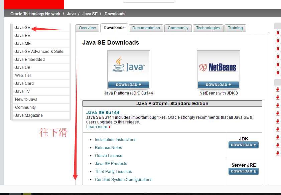Switch to the Training tab

click(x=235, y=28)
